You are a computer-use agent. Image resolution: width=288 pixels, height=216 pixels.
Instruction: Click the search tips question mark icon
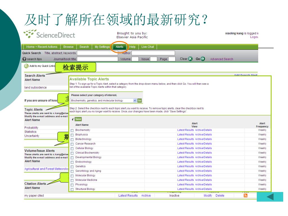pos(24,59)
